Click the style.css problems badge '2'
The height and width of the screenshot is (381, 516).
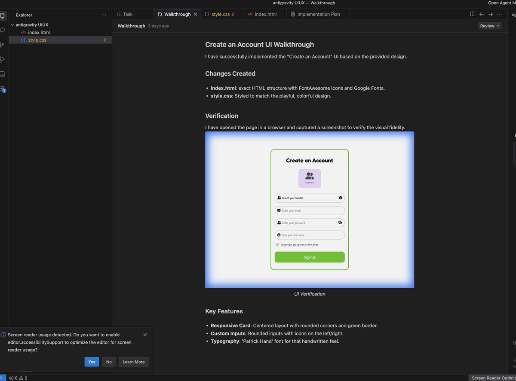pos(104,40)
